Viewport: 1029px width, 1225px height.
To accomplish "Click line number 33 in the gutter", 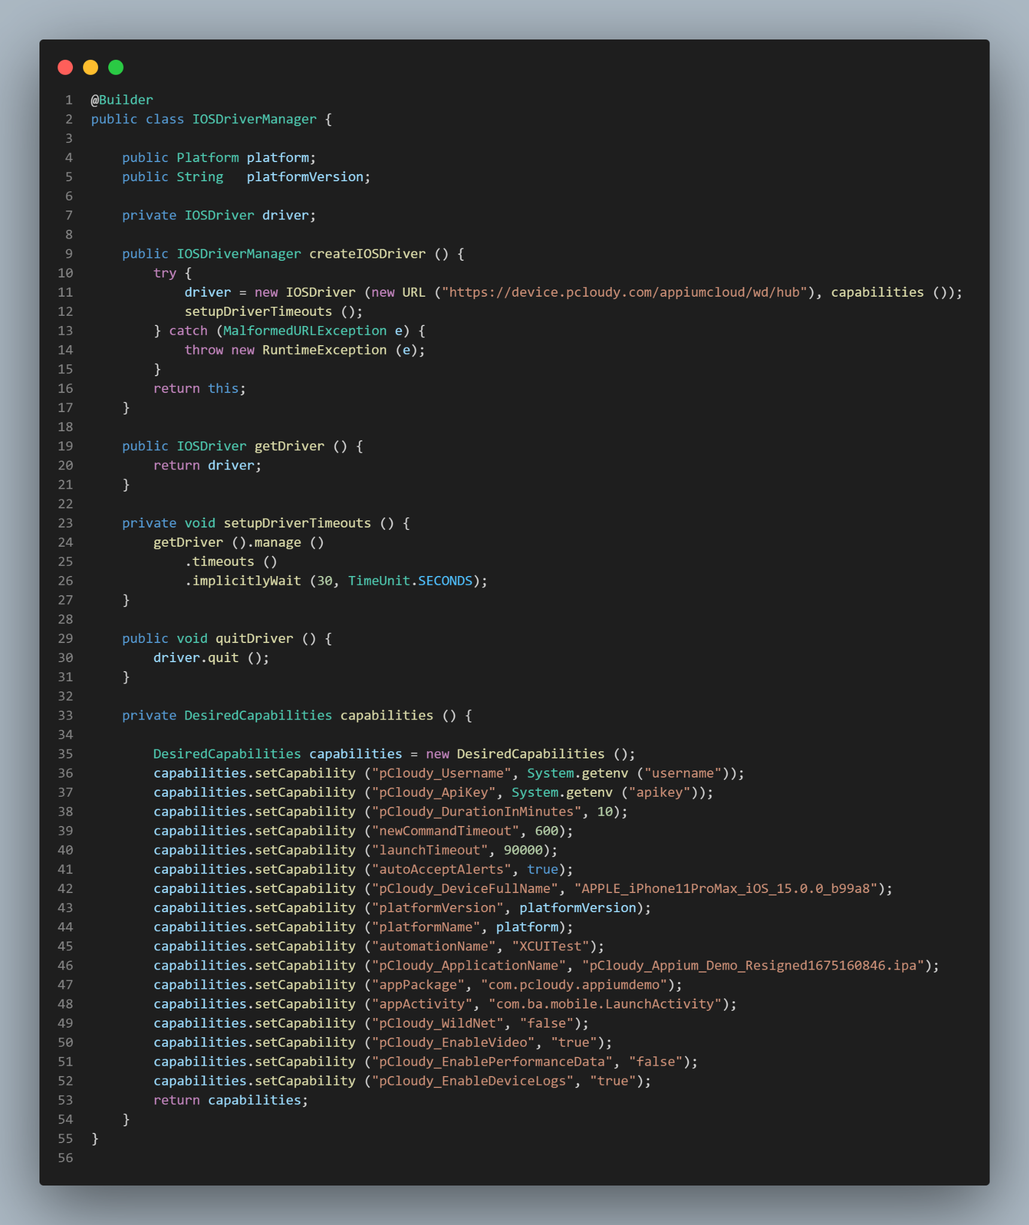I will pyautogui.click(x=65, y=715).
